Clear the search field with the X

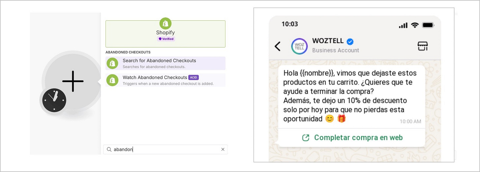[x=223, y=149]
